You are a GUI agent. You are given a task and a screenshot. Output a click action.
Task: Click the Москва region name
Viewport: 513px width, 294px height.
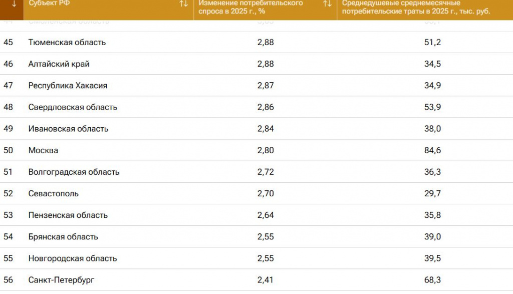coord(43,150)
